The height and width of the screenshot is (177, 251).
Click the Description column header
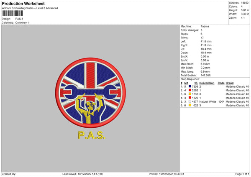[207, 83]
